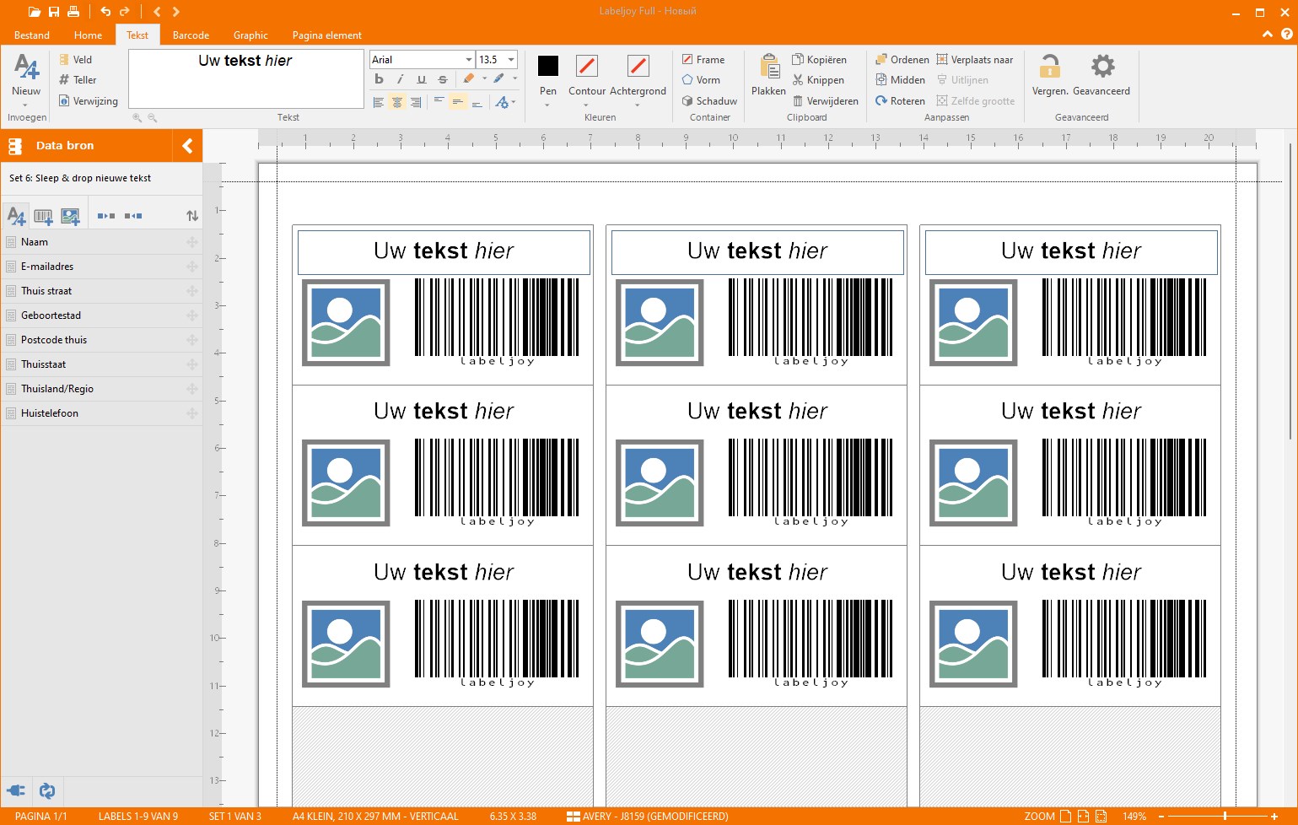Click the open file folder icon
The image size is (1298, 825).
[34, 12]
